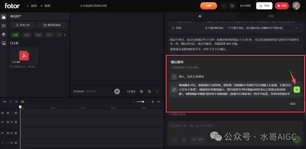306x149 pixels.
Task: Expand the script table with fullscreen icon
Action: pos(297,28)
